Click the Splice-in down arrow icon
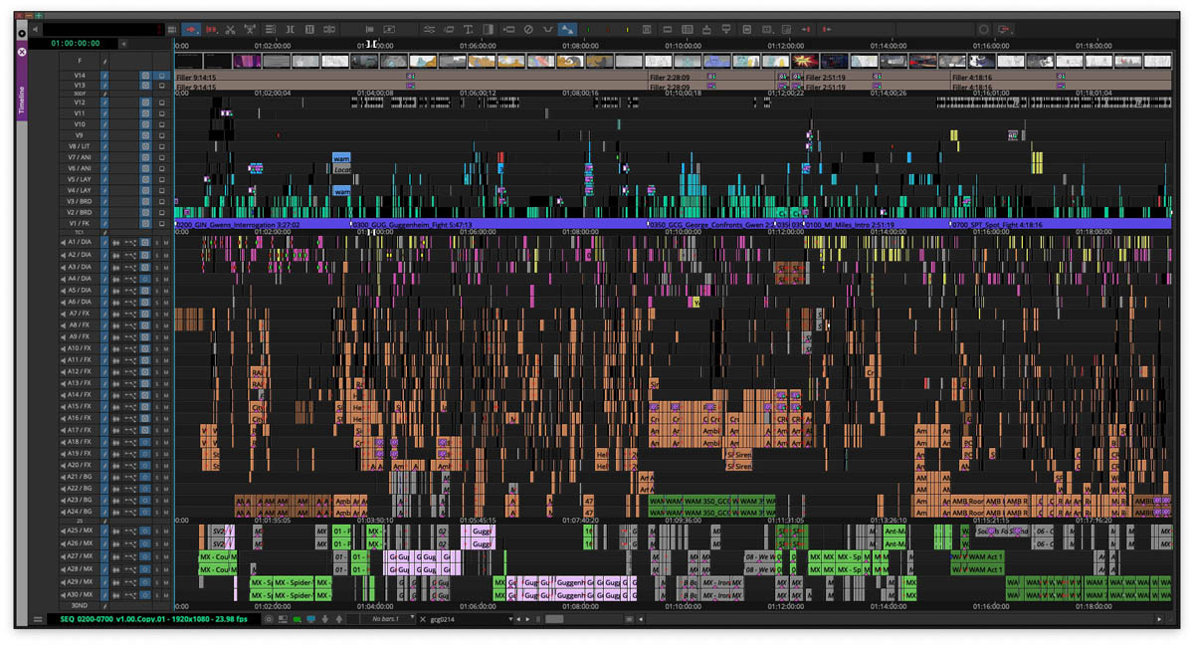This screenshot has width=1194, height=645. point(726,30)
